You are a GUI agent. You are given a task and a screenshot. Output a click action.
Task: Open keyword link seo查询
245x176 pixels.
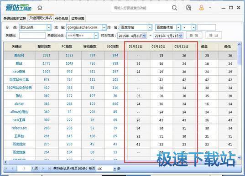click(x=19, y=72)
